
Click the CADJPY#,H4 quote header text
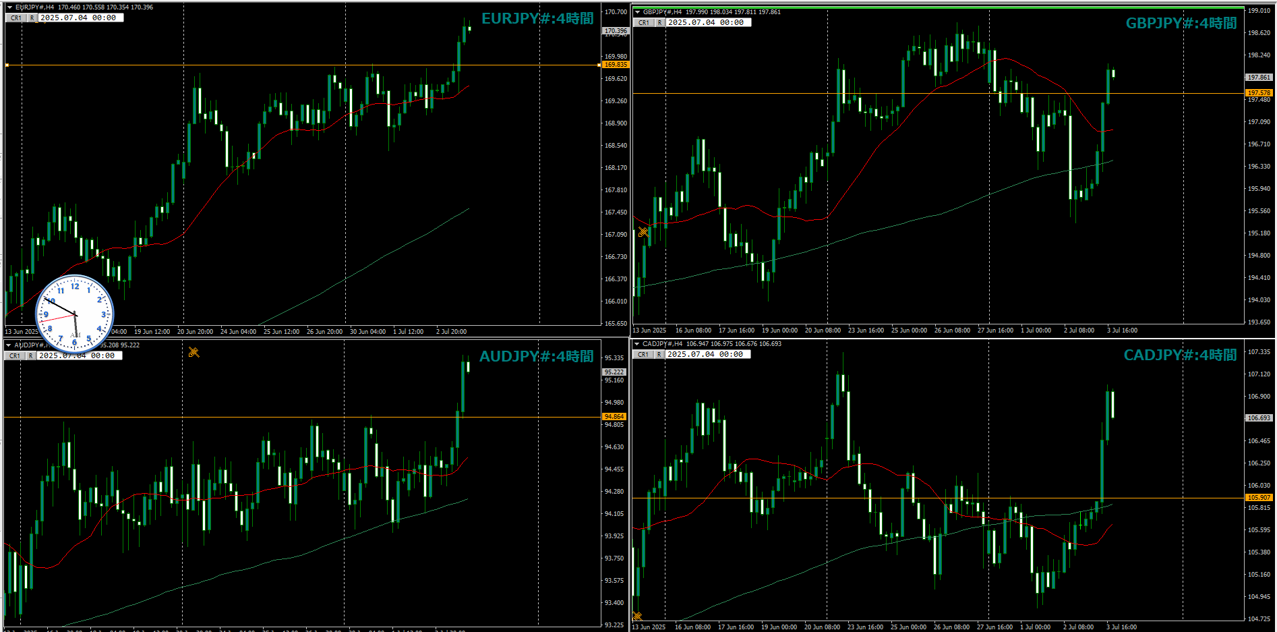pyautogui.click(x=712, y=344)
